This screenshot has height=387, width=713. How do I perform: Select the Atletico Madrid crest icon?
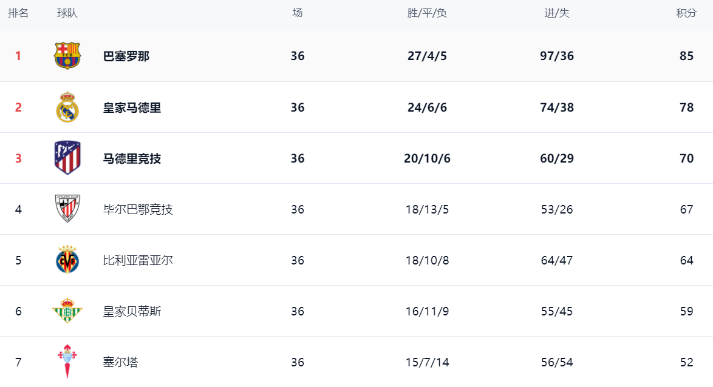[67, 158]
